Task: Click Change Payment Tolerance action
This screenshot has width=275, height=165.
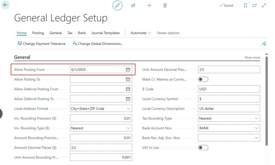Action: coord(42,44)
